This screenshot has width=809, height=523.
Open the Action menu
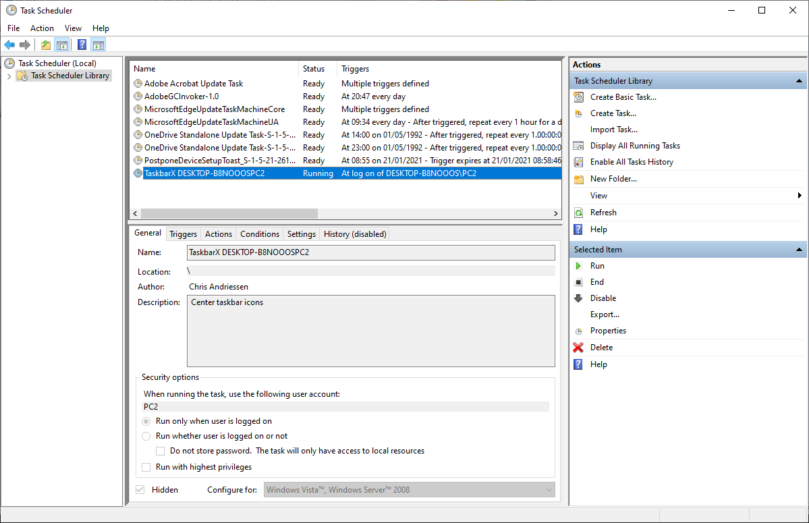point(42,28)
